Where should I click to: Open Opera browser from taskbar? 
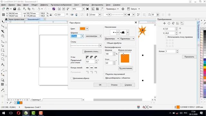point(19,113)
